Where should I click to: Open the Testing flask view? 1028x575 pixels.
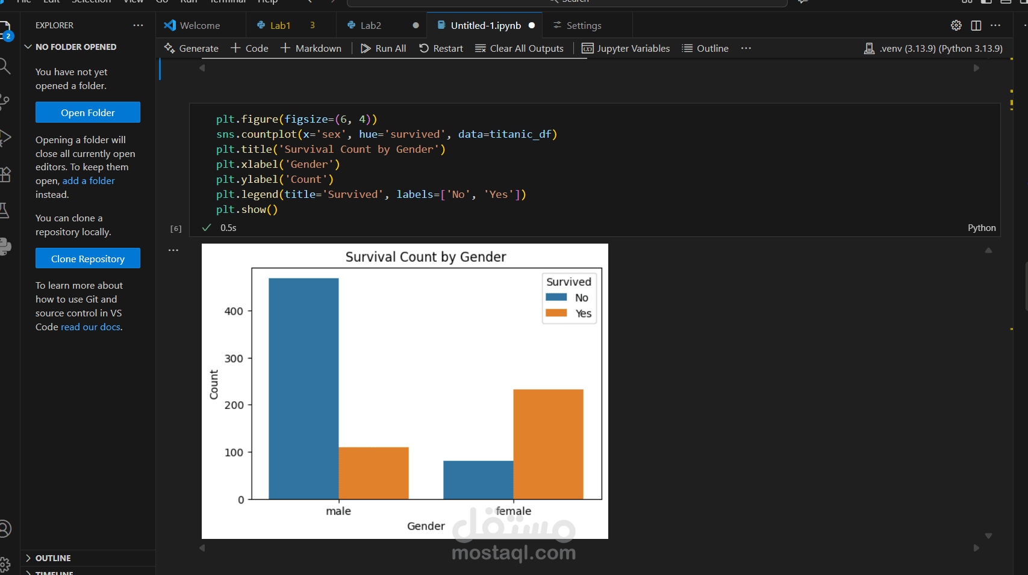coord(5,211)
